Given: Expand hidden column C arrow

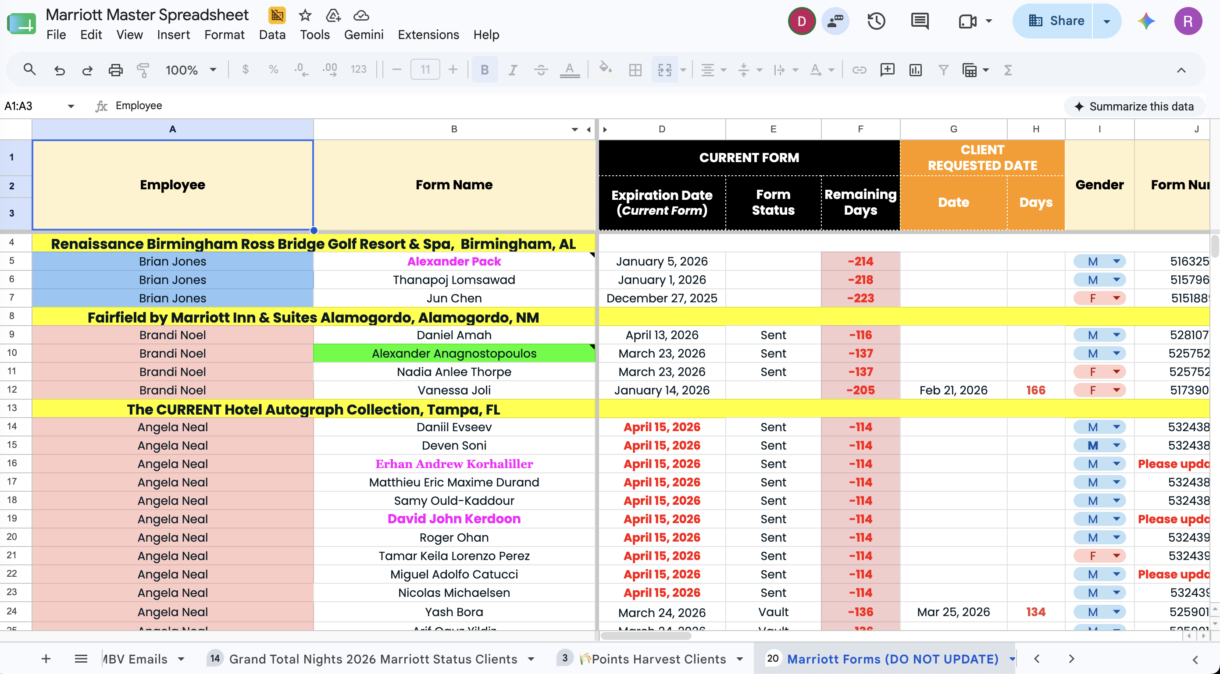Looking at the screenshot, I should click(605, 129).
